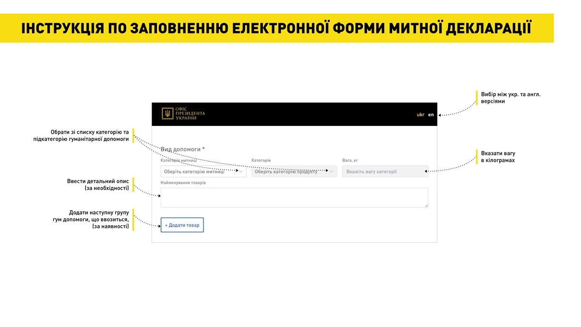Image resolution: width=581 pixels, height=327 pixels.
Task: Click the 'Вибір між укр. та англ. версіями' annotation
Action: (x=510, y=98)
